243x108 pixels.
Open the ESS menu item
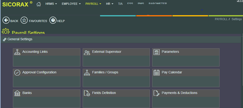pyautogui.click(x=130, y=3)
